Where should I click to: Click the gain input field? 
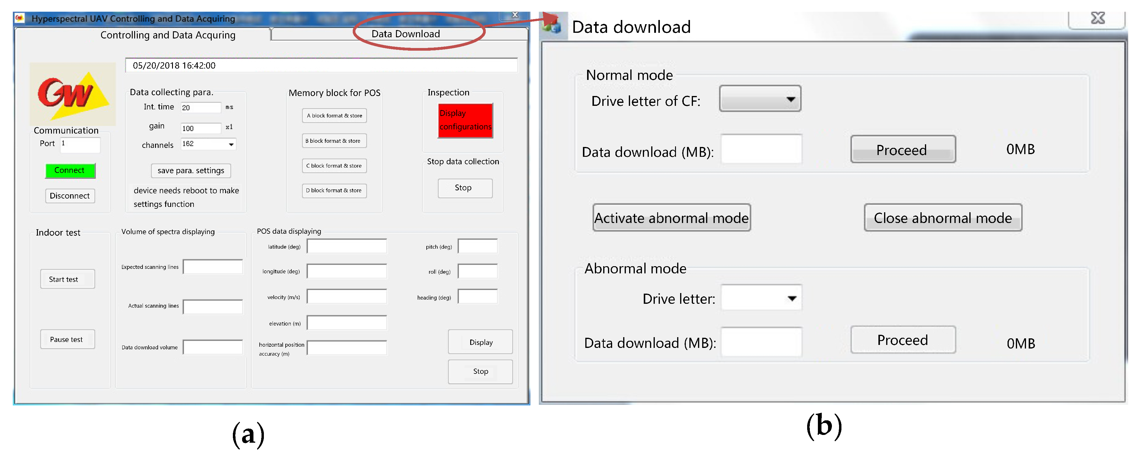click(201, 128)
